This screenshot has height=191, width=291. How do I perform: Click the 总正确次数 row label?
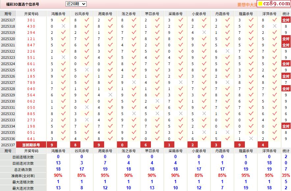click(23, 170)
